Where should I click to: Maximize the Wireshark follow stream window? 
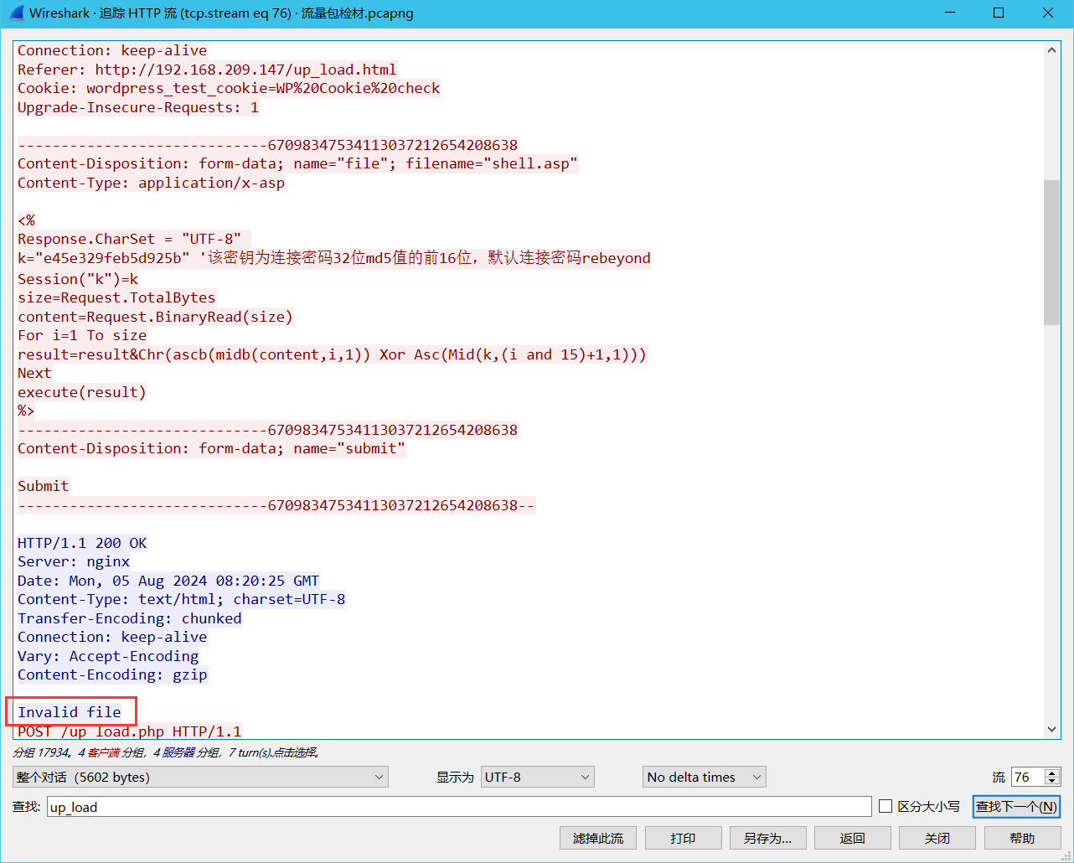tap(999, 13)
